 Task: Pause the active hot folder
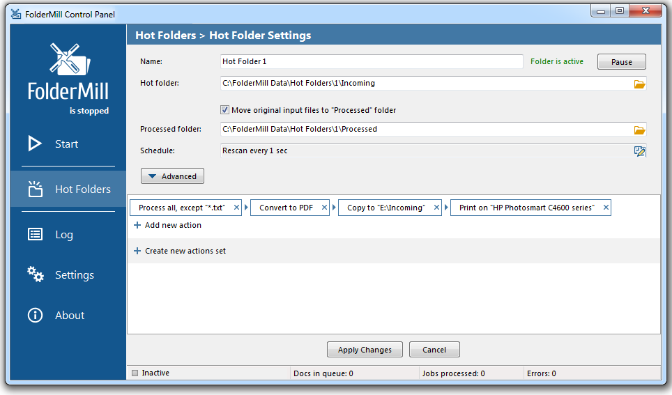tap(621, 62)
